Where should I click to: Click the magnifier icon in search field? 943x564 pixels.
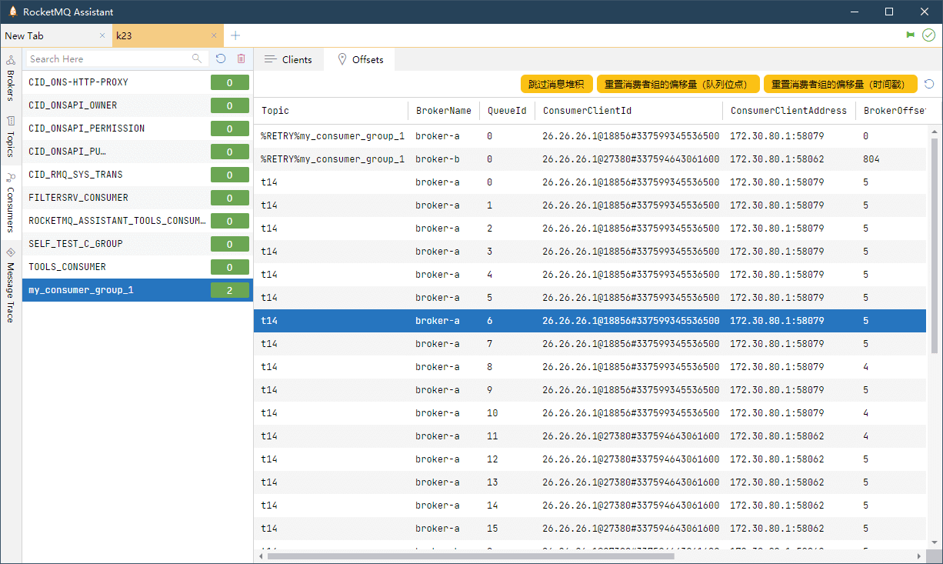click(x=197, y=58)
